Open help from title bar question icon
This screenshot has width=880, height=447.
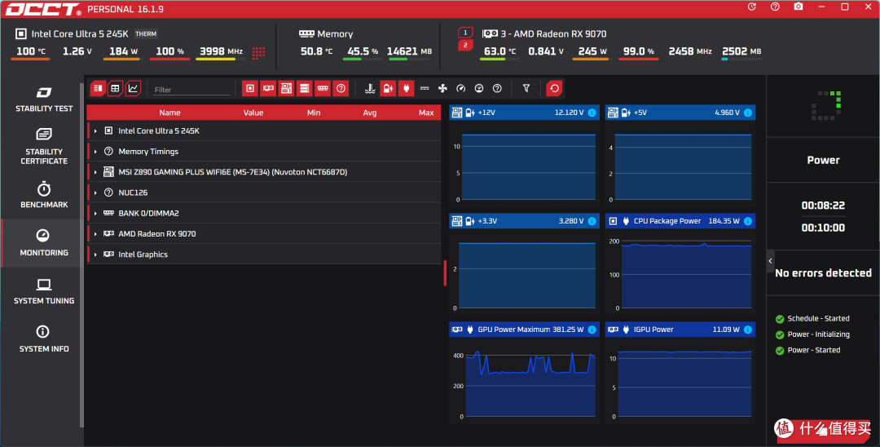[775, 7]
